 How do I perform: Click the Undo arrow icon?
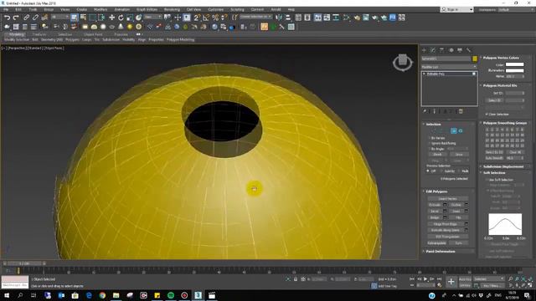tap(7, 18)
